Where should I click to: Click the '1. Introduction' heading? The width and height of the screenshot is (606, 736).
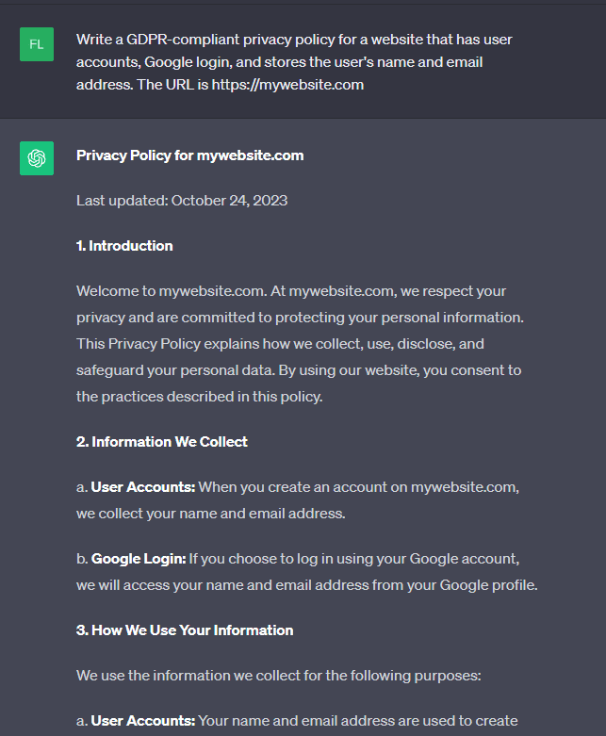point(124,246)
